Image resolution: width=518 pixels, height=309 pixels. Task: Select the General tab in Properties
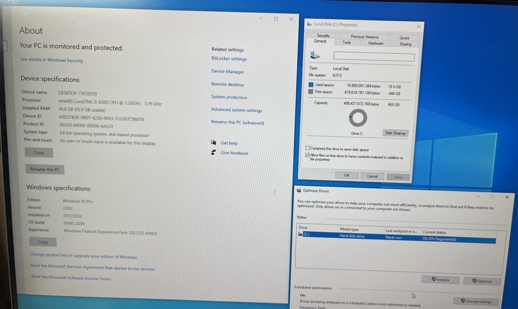(x=320, y=41)
